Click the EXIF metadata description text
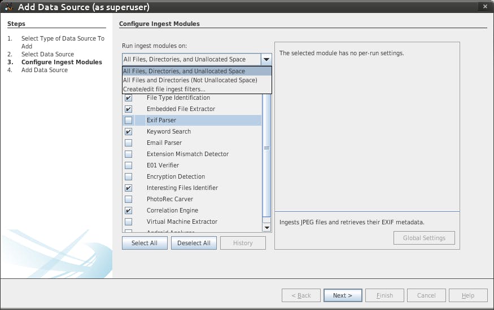This screenshot has width=494, height=310. 352,222
